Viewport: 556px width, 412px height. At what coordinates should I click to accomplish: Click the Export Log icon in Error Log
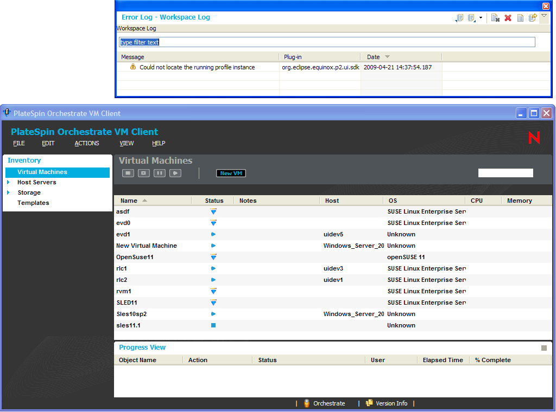[459, 18]
